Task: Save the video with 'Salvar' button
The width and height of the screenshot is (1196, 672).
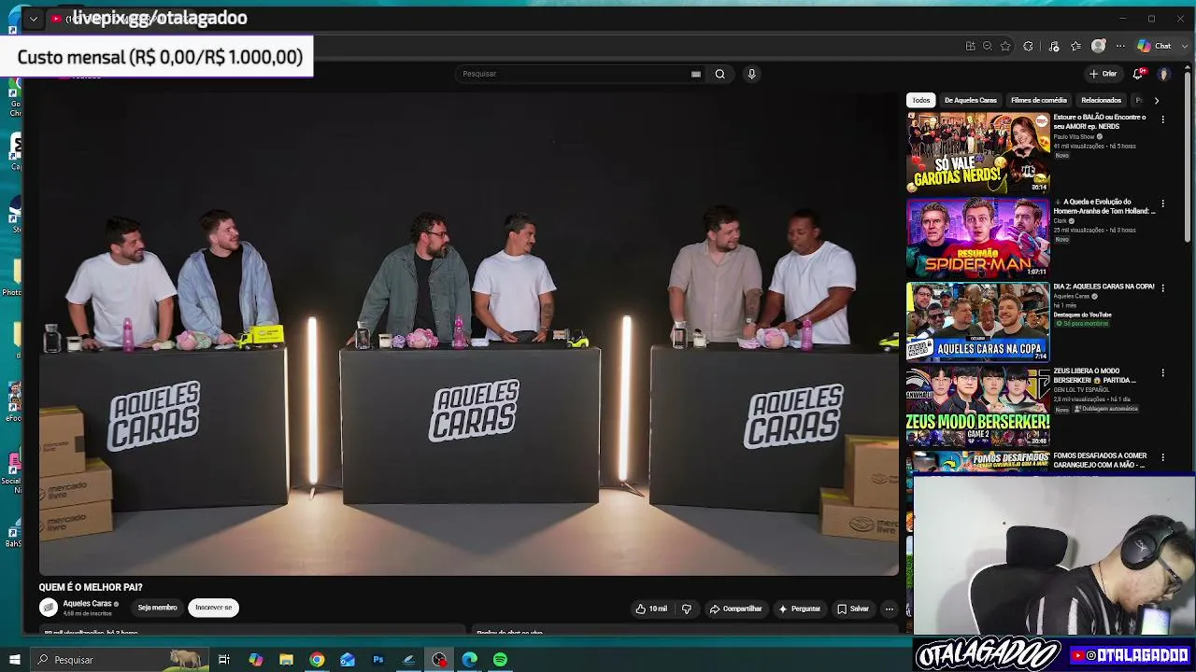Action: pyautogui.click(x=853, y=609)
